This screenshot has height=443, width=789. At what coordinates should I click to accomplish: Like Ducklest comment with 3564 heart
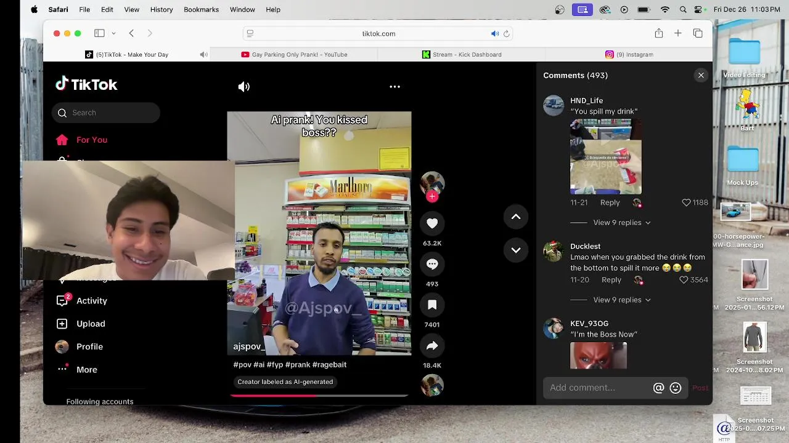click(x=684, y=280)
